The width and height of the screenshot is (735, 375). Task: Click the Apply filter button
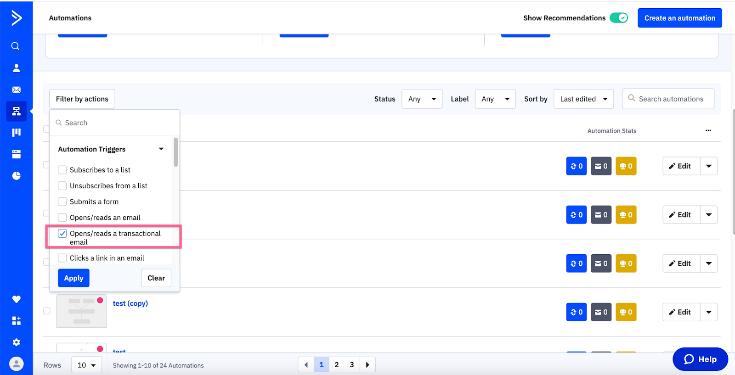[x=73, y=278]
